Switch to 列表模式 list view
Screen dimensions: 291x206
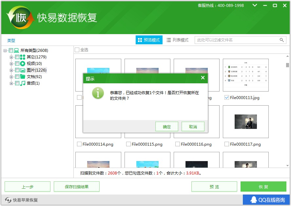[x=178, y=40]
